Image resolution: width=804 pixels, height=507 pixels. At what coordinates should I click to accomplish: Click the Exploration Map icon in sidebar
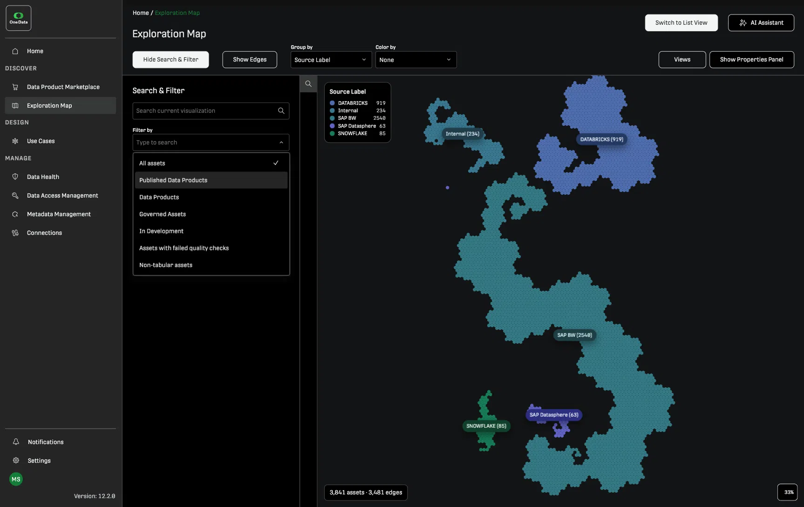(15, 106)
